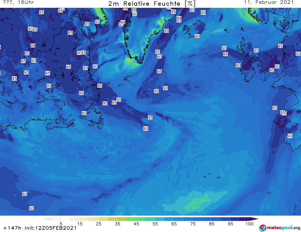This screenshot has height=232, width=301.
Task: Click the colorbar value "100"
Action: 250,224
